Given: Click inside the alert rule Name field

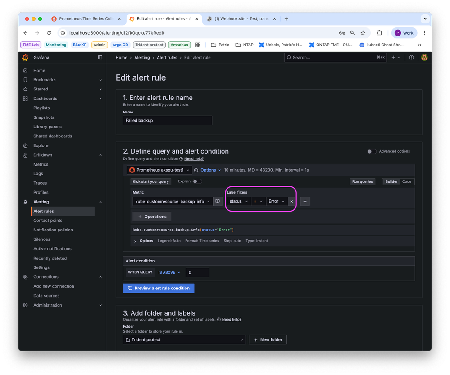Looking at the screenshot, I should 167,120.
